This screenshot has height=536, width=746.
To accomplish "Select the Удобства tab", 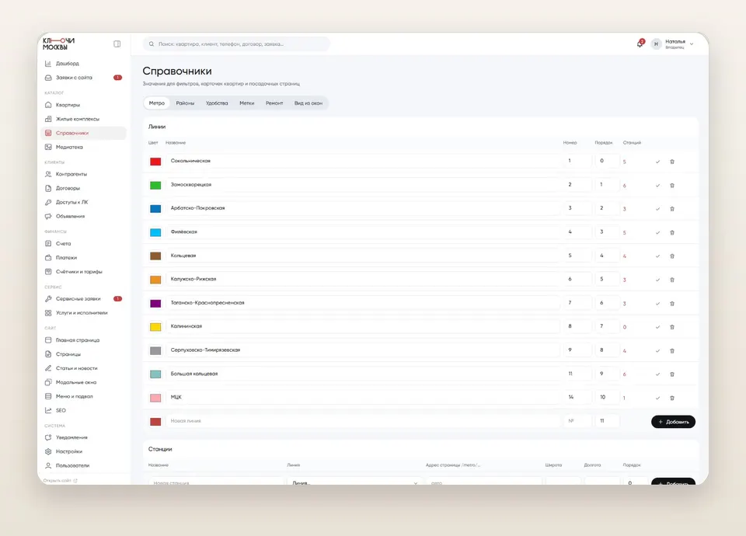I will point(217,103).
